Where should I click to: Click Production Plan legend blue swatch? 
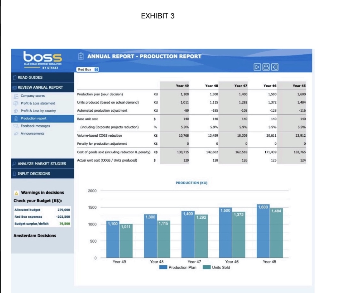163,267
